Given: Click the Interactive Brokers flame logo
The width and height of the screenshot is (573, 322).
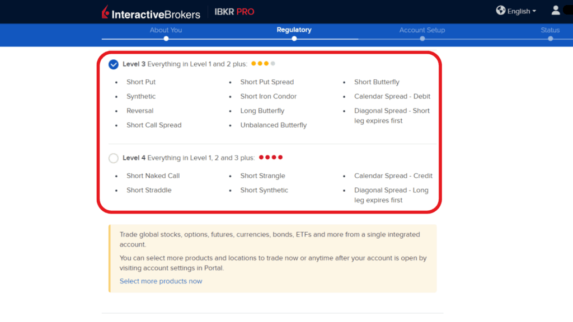Looking at the screenshot, I should 104,12.
